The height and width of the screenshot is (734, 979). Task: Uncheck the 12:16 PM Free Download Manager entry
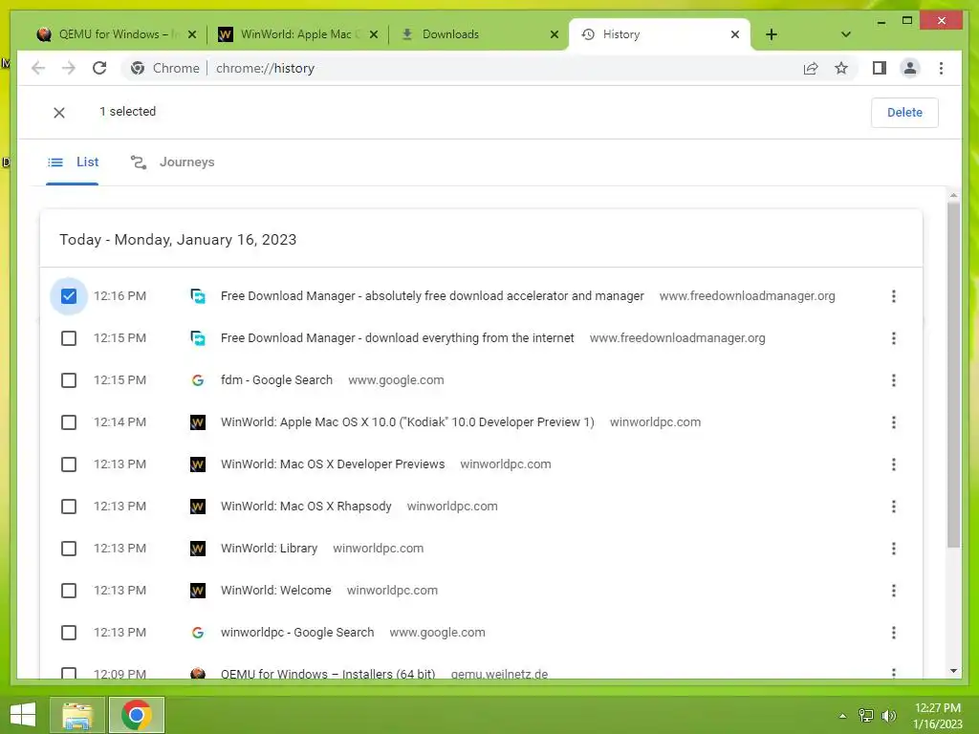click(69, 296)
